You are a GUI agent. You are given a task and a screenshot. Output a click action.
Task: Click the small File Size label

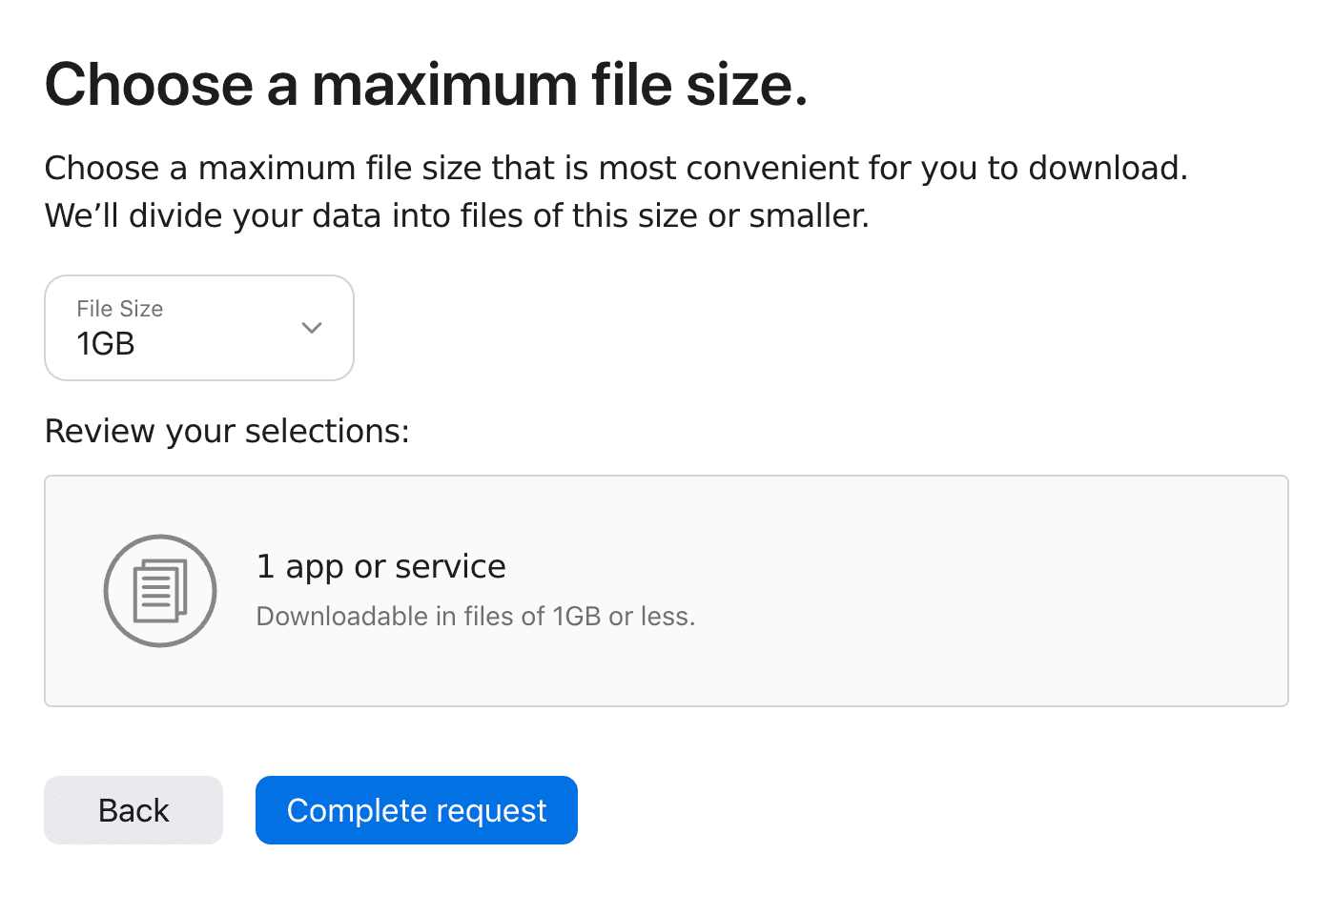pyautogui.click(x=120, y=309)
